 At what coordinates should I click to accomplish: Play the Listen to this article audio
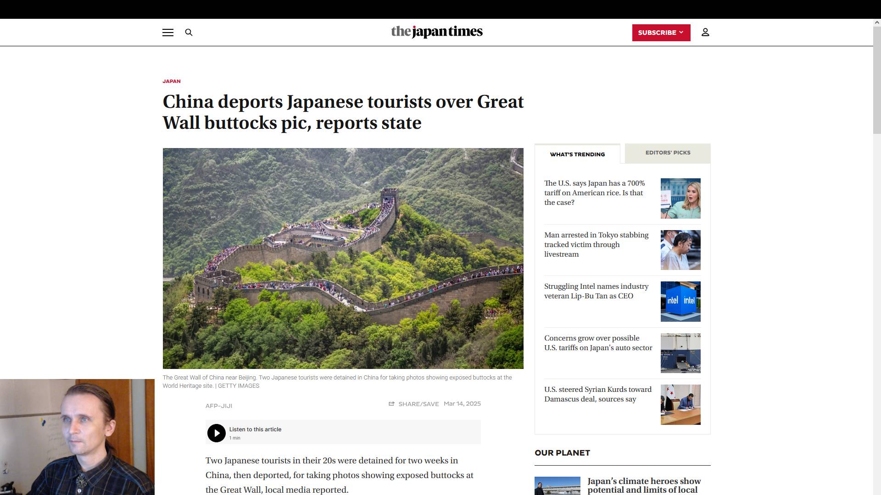tap(216, 433)
